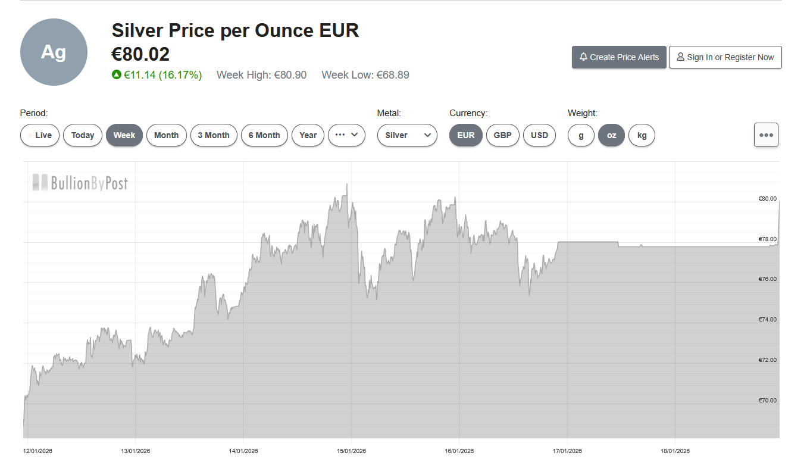
Task: Click the 18/01/2026 axis date label
Action: 675,451
